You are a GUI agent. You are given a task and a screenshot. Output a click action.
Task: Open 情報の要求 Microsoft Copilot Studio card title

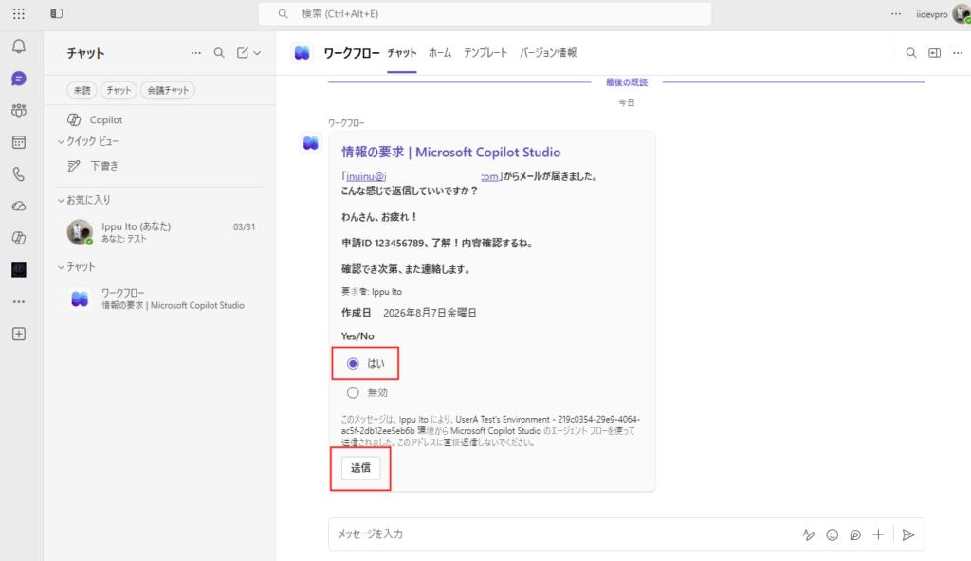tap(450, 153)
